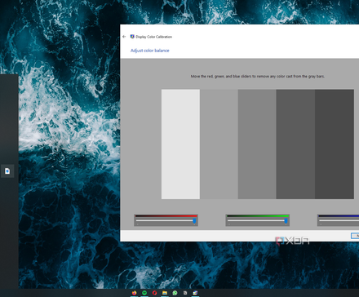
Task: Launch the Opera browser taskbar icon
Action: 154,293
